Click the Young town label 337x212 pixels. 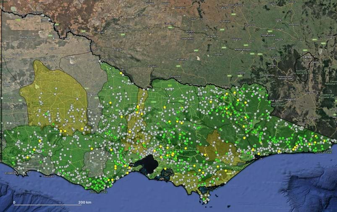point(277,20)
